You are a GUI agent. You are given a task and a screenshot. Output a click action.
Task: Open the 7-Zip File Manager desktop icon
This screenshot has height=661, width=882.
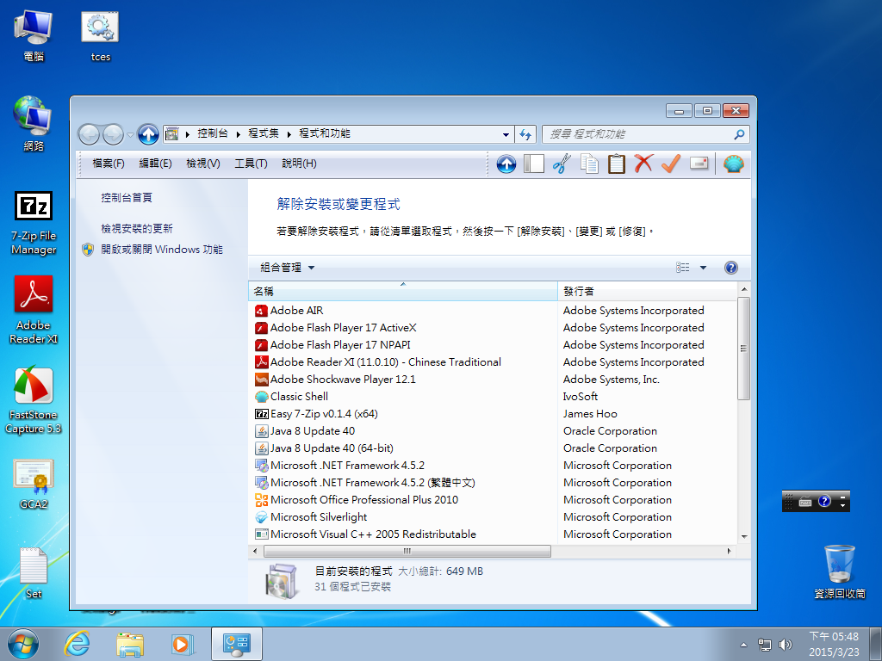pos(34,223)
